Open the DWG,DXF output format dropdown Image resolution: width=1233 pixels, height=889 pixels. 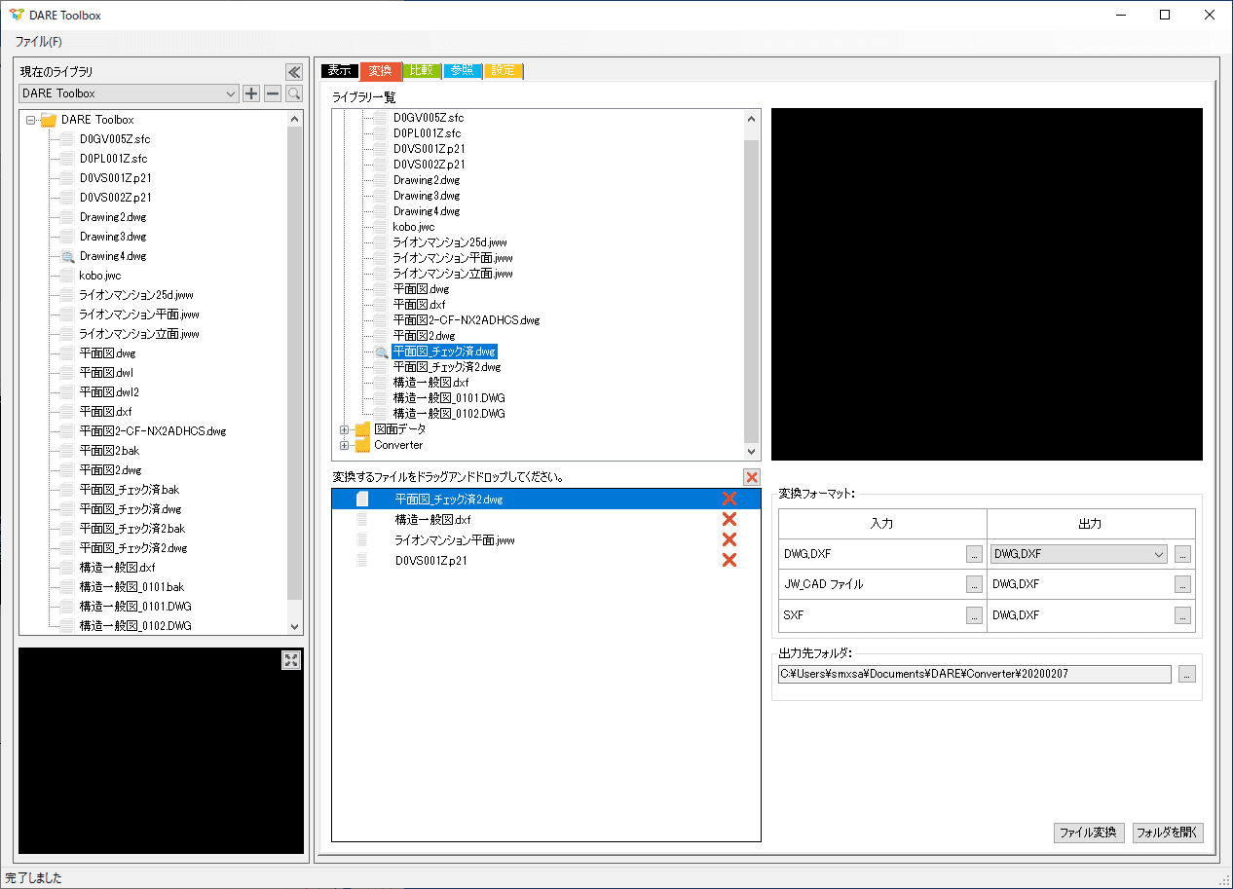1158,554
